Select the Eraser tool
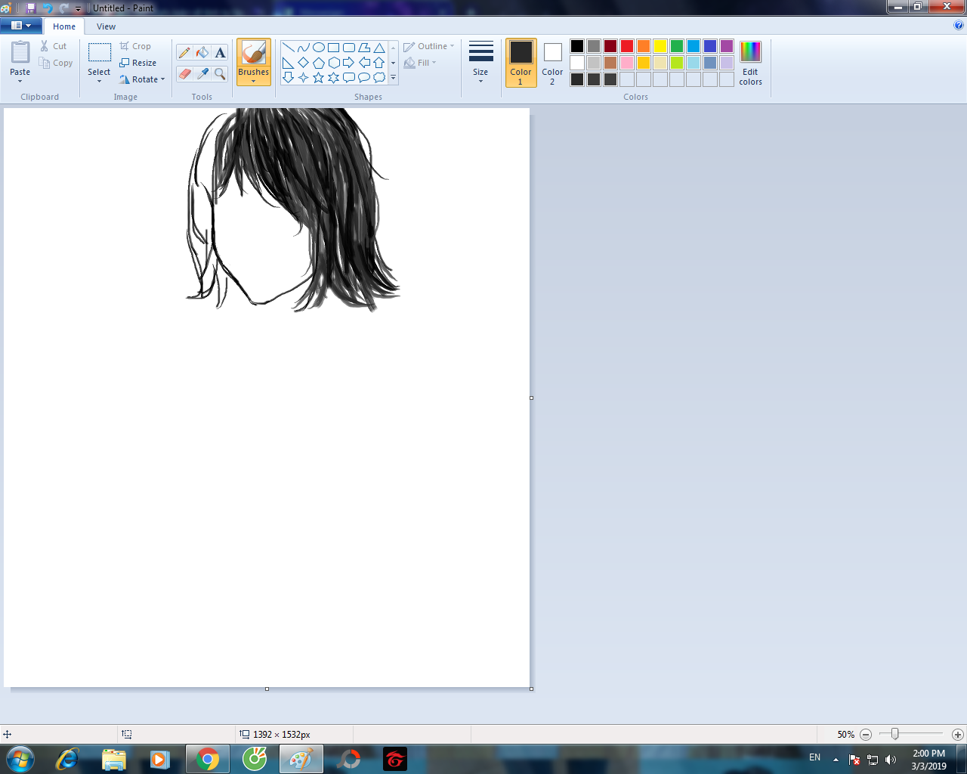This screenshot has height=774, width=967. pos(184,73)
